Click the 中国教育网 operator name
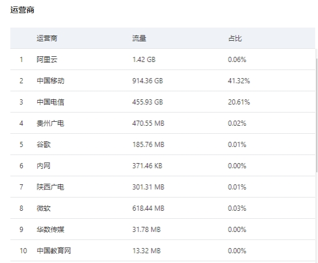 54,251
